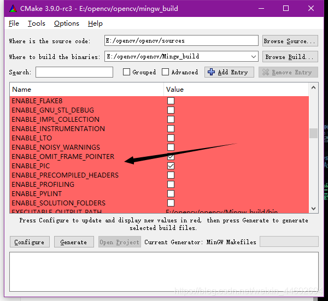Toggle ENABLE_NOISY_WARNINGS checkbox
Viewport: 328px width, 301px height.
point(171,147)
